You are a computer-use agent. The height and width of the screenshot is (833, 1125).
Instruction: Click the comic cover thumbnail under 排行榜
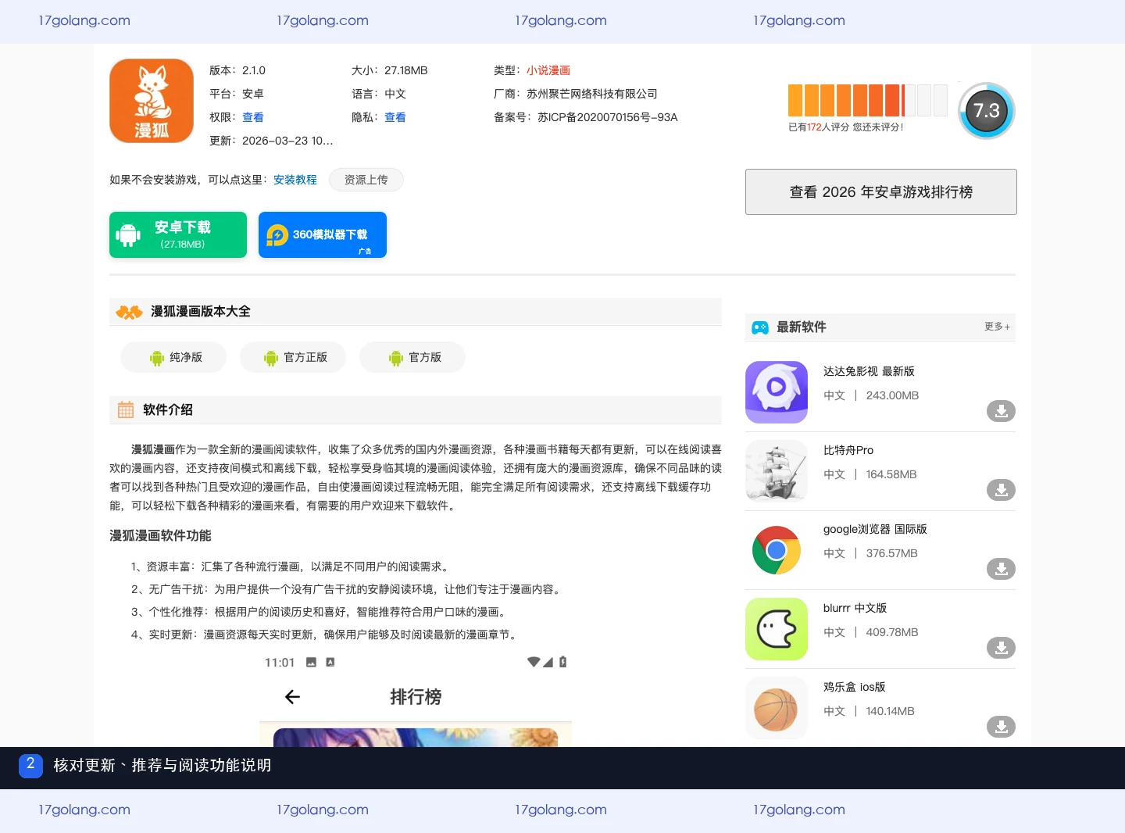pyautogui.click(x=416, y=737)
